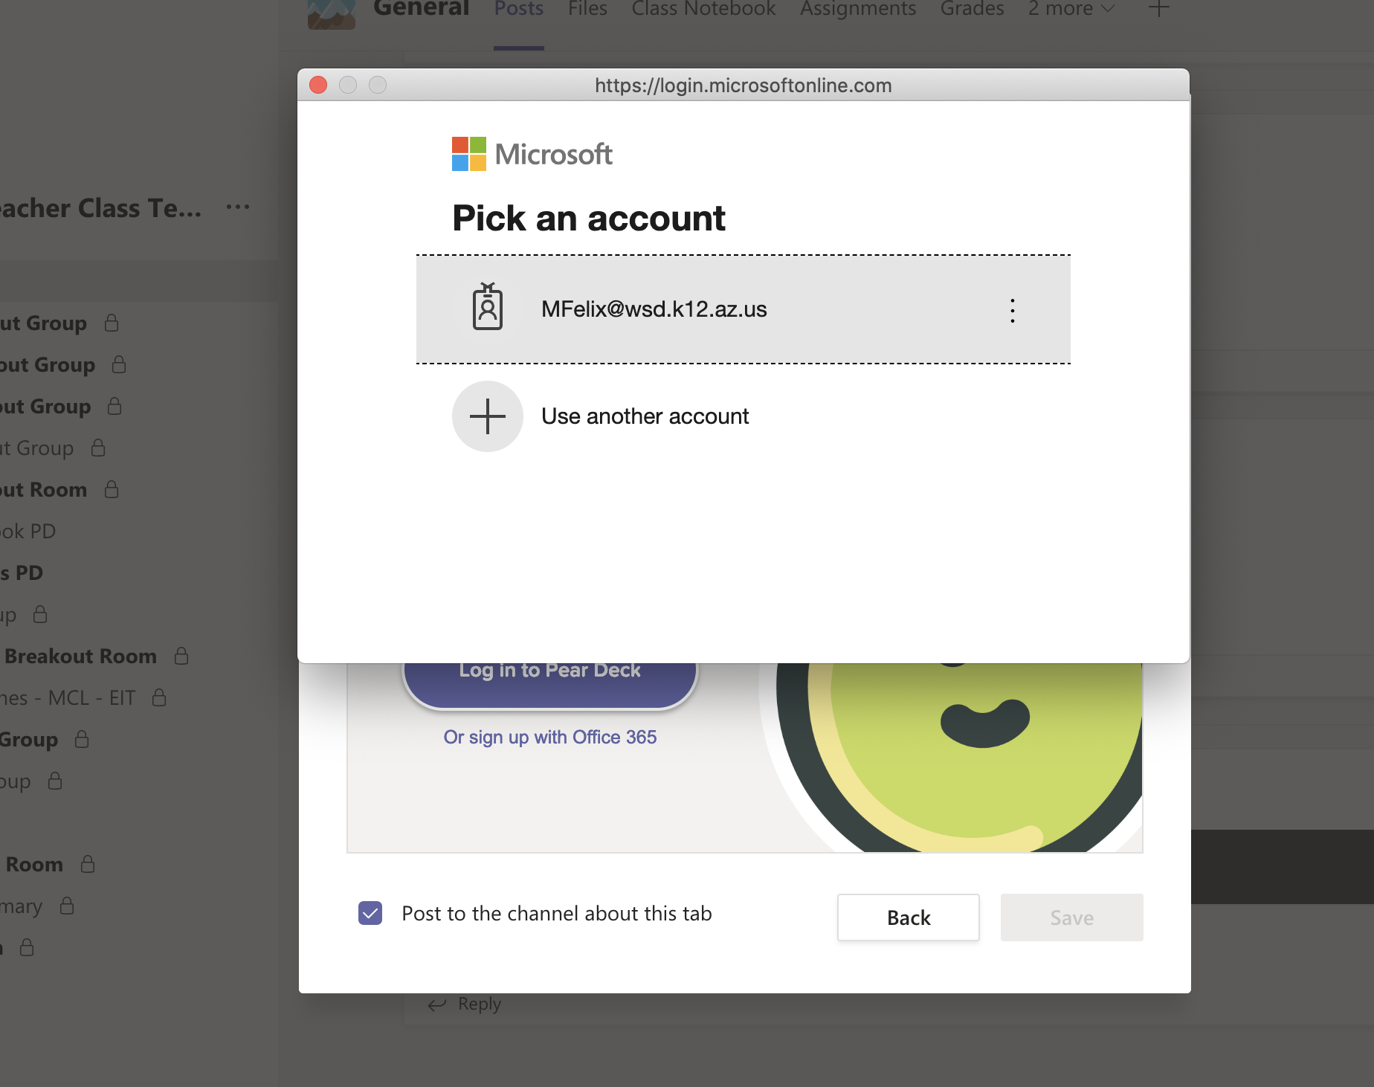Click the lock icon beside 'out Room'
Viewport: 1374px width, 1087px height.
[112, 489]
